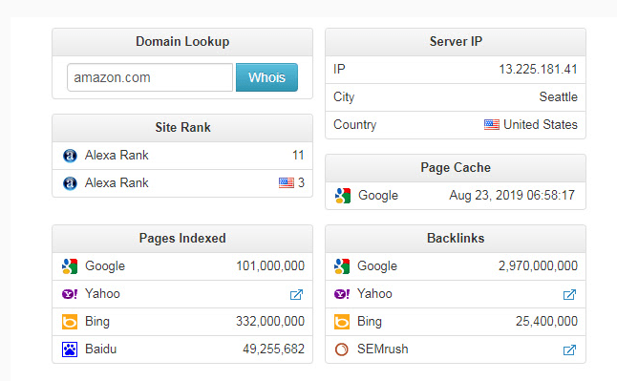Open Yahoo pages indexed external link
Image resolution: width=617 pixels, height=381 pixels.
click(x=296, y=294)
